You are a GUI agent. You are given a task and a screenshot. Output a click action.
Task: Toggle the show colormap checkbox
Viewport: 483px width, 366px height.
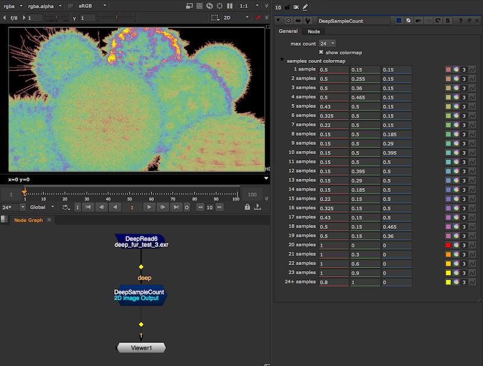[x=321, y=53]
